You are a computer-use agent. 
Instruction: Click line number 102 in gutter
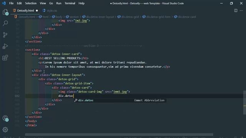[17, 96]
